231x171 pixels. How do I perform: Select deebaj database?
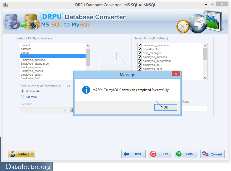pos(53,53)
